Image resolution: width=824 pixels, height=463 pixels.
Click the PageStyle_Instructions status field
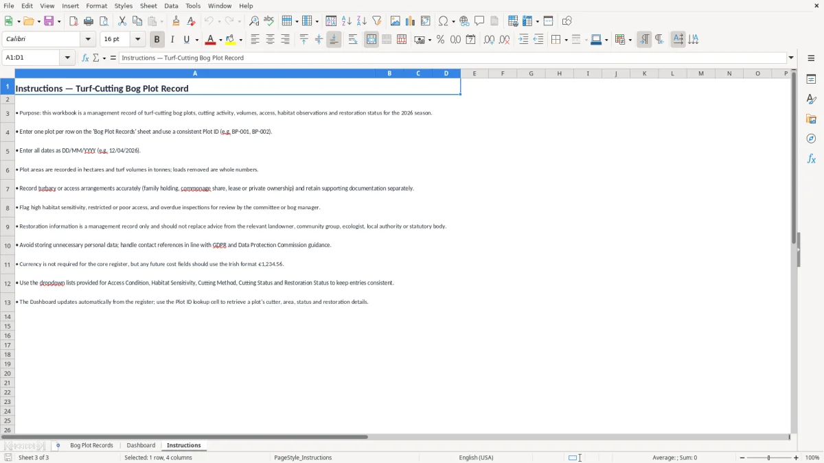[x=303, y=458]
